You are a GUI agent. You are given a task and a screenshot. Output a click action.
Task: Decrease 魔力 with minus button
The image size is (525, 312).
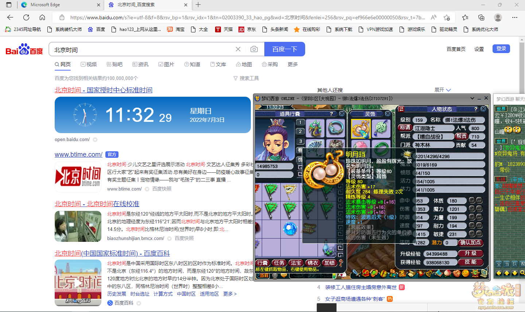(479, 209)
